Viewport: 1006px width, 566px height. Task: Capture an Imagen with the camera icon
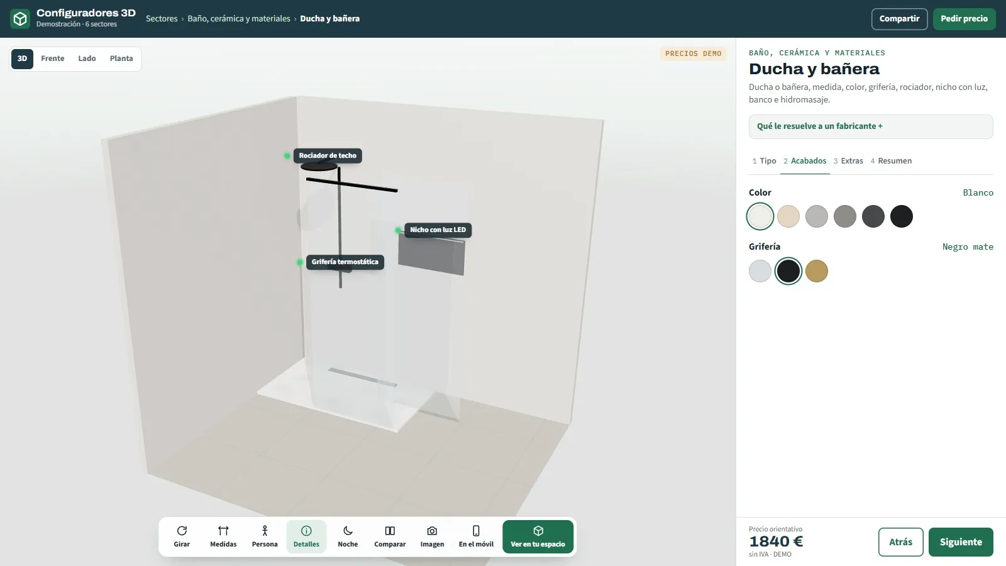(432, 531)
